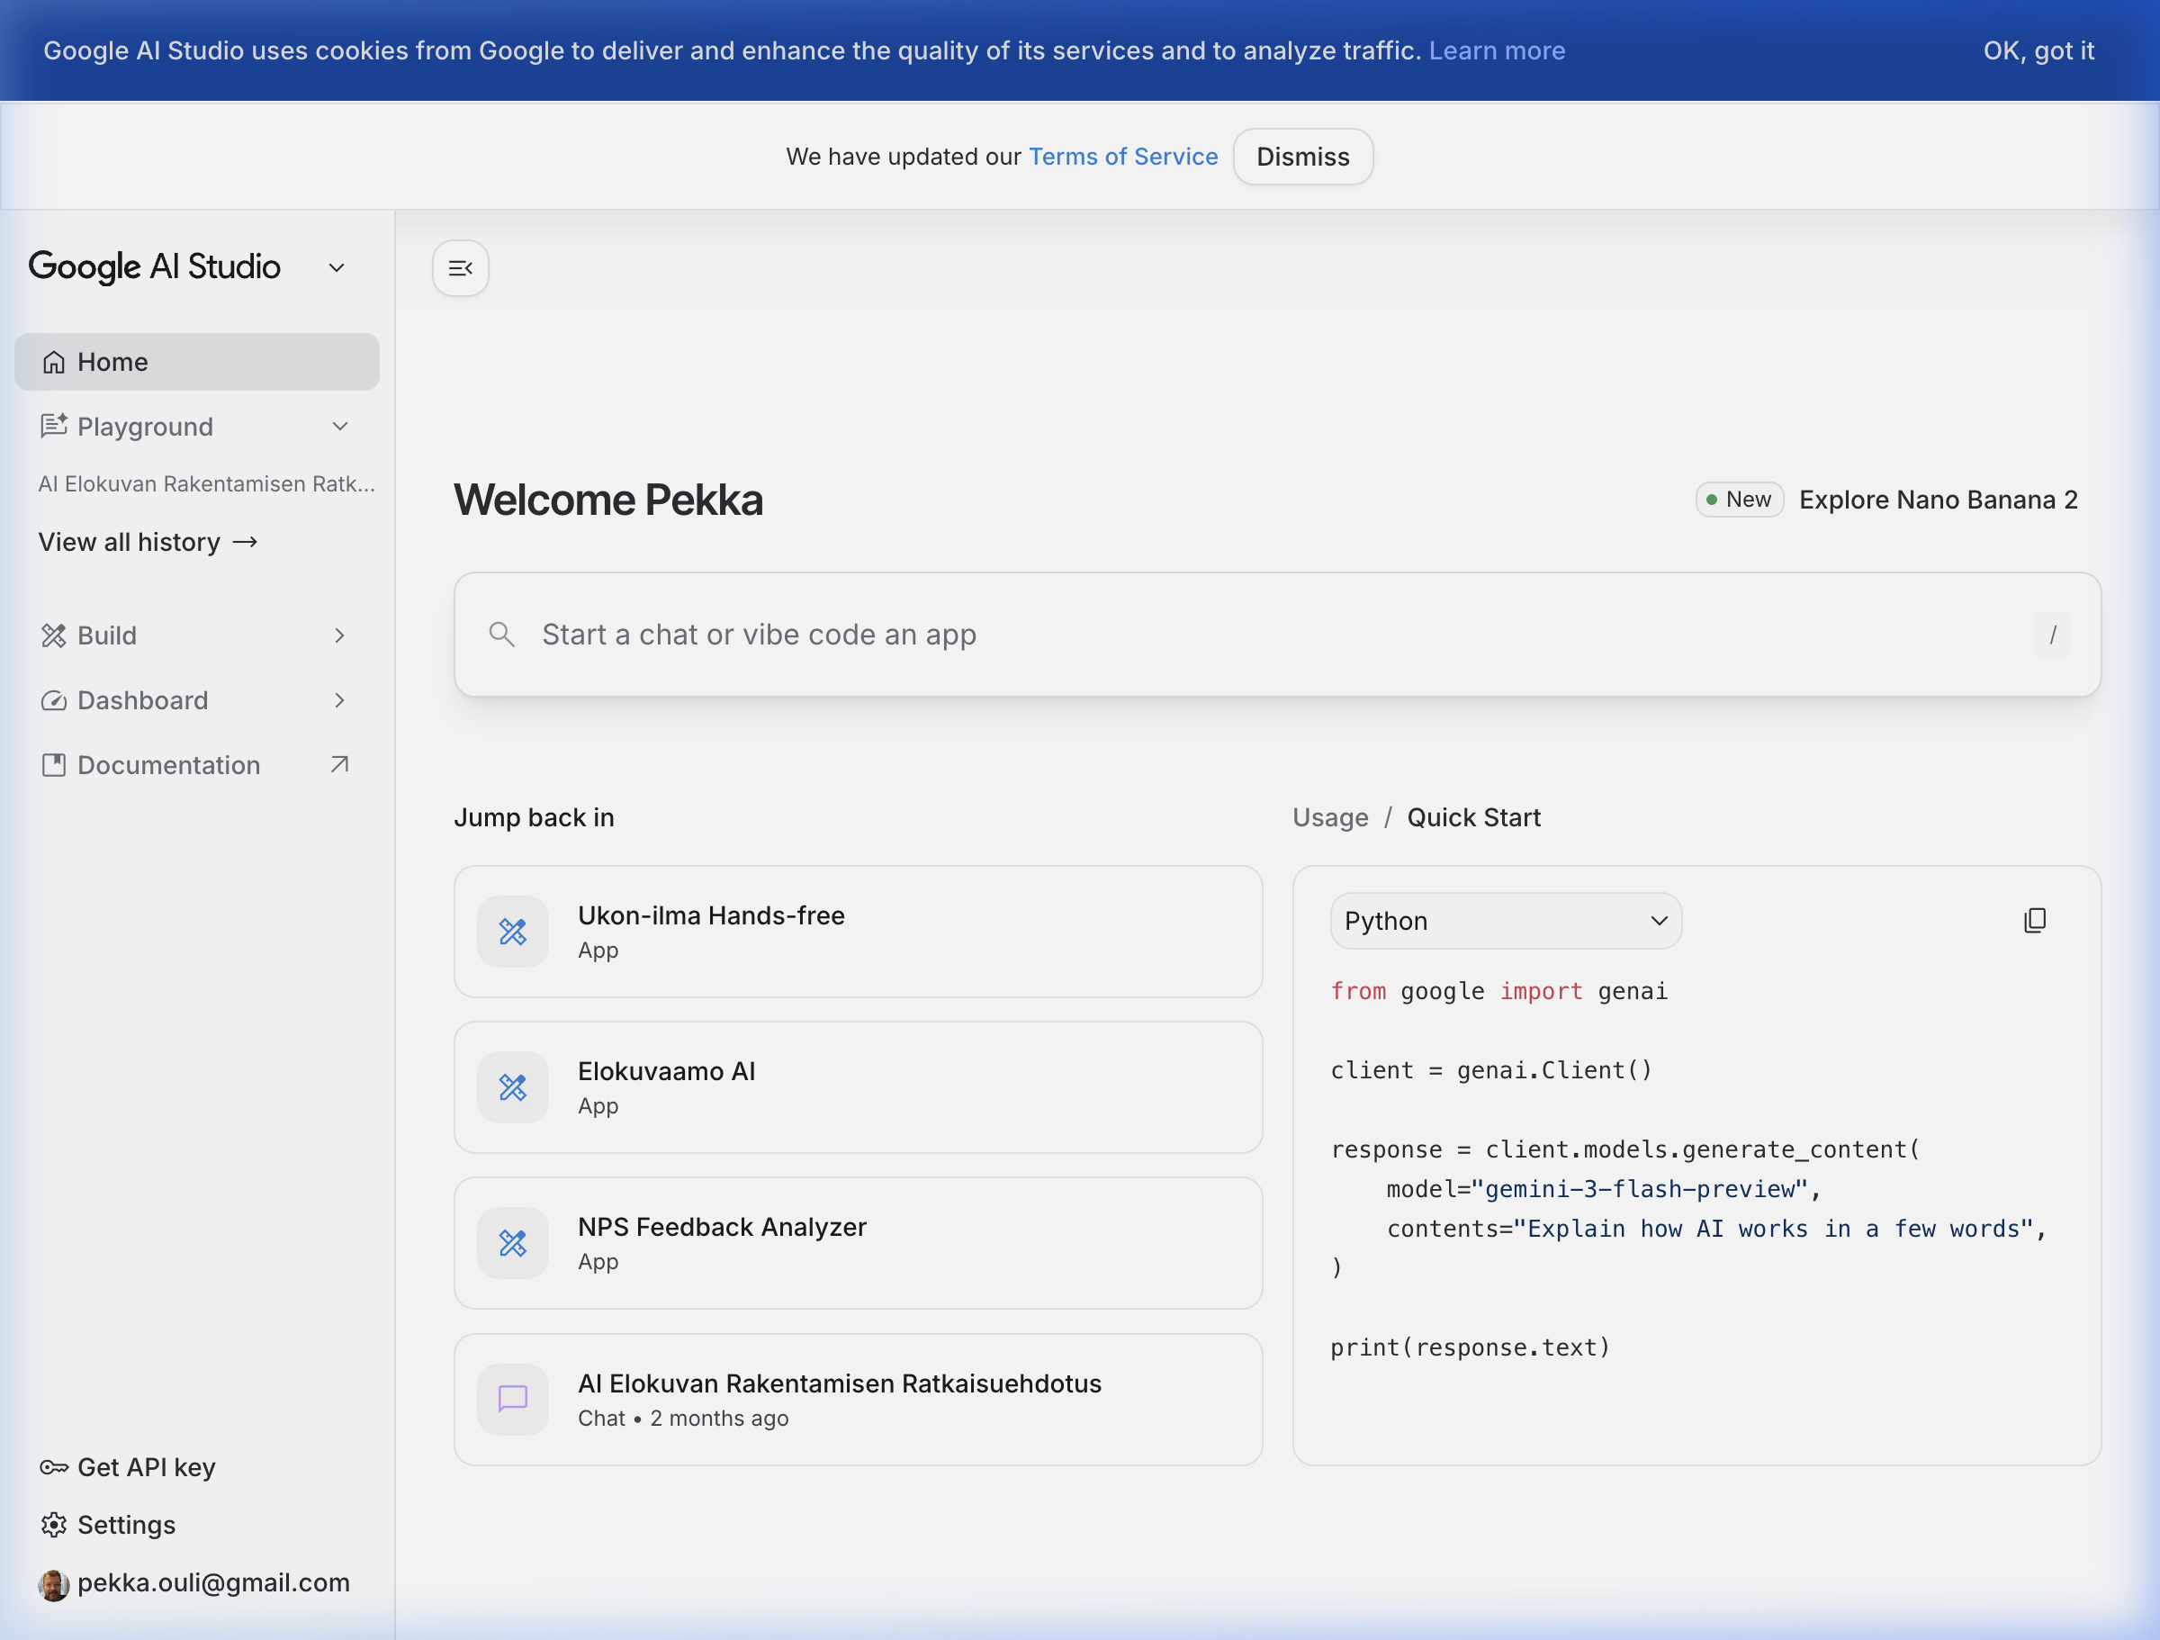Open the Terms of Service link
The width and height of the screenshot is (2160, 1640).
pyautogui.click(x=1123, y=157)
